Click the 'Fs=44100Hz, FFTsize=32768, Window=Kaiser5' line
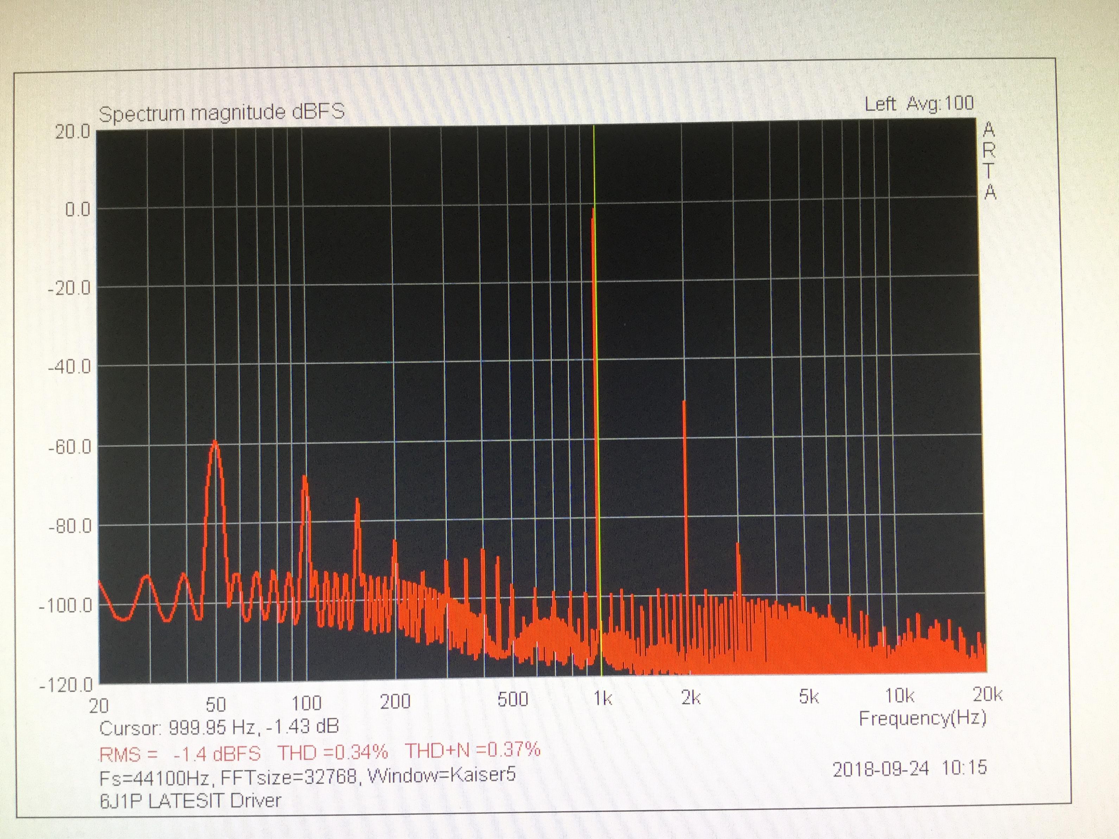Screen dimensions: 1119x839 click(307, 776)
